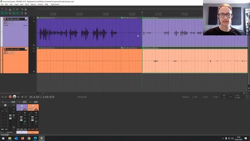Click the transport Pause button

coord(26,97)
